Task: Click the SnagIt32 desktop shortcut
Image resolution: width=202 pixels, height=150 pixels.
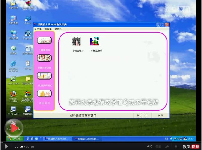Action: (28, 35)
